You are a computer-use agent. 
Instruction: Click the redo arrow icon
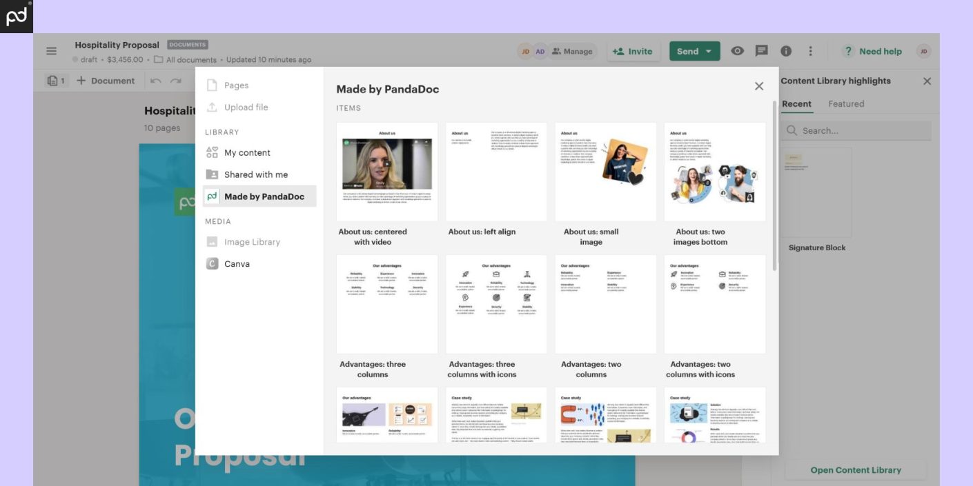[x=176, y=81]
